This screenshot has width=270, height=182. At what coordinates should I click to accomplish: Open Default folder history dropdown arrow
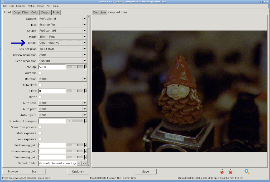(x=79, y=163)
